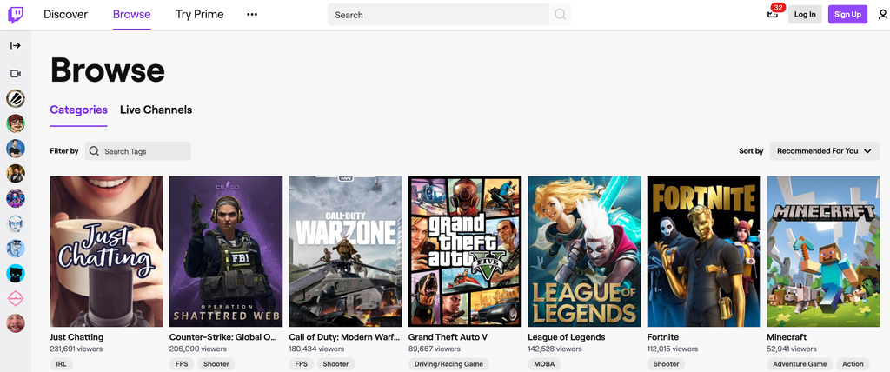Focus the top Search input field
The height and width of the screenshot is (372, 890).
[438, 15]
